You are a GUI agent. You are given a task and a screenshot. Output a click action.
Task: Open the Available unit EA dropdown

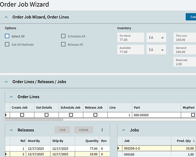pos(156,50)
